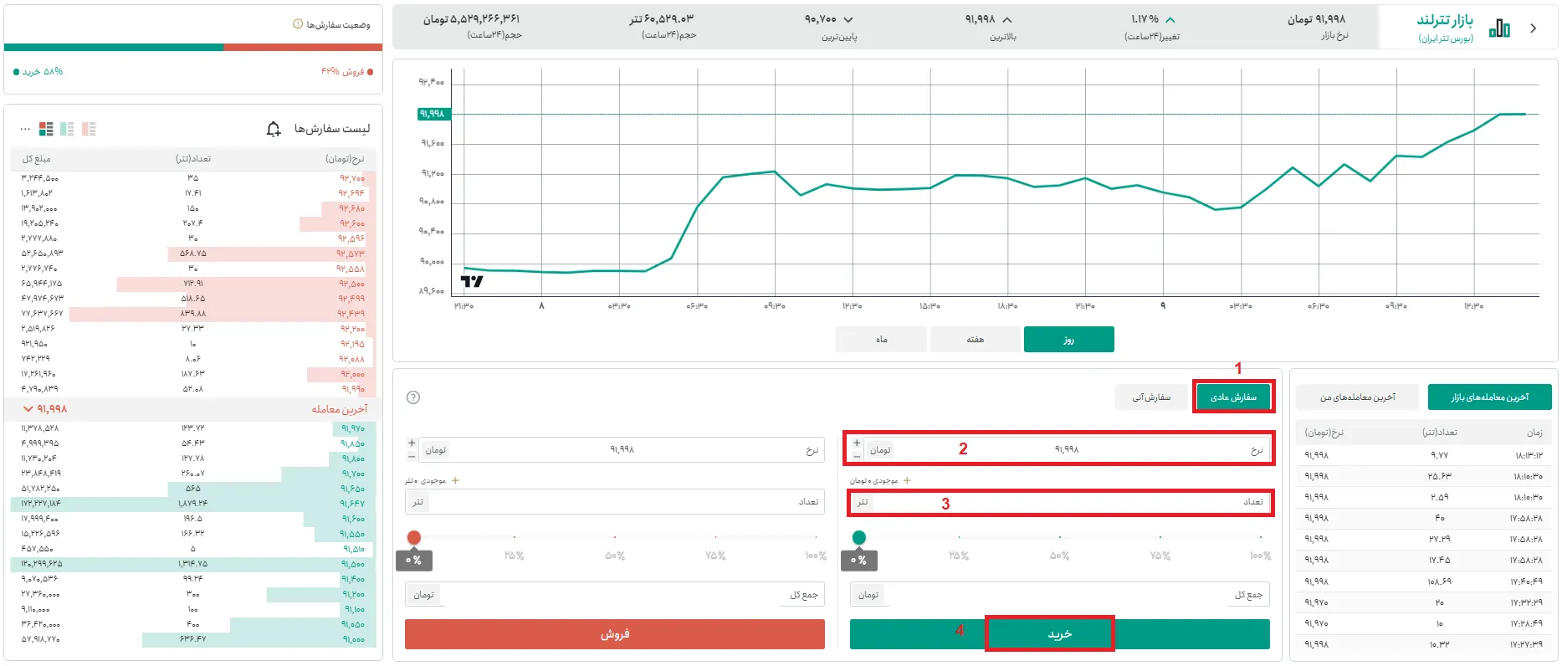The image size is (1562, 666).
Task: Expand the market selector chevron at top right
Action: click(1533, 28)
